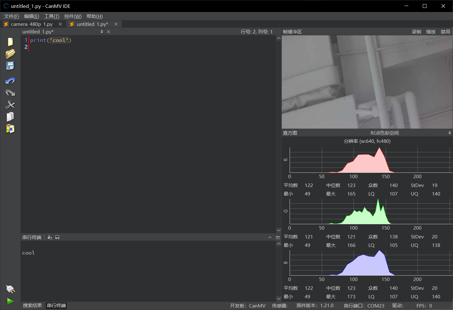This screenshot has height=310, width=453.
Task: Open a file with the folder icon
Action: (x=10, y=54)
